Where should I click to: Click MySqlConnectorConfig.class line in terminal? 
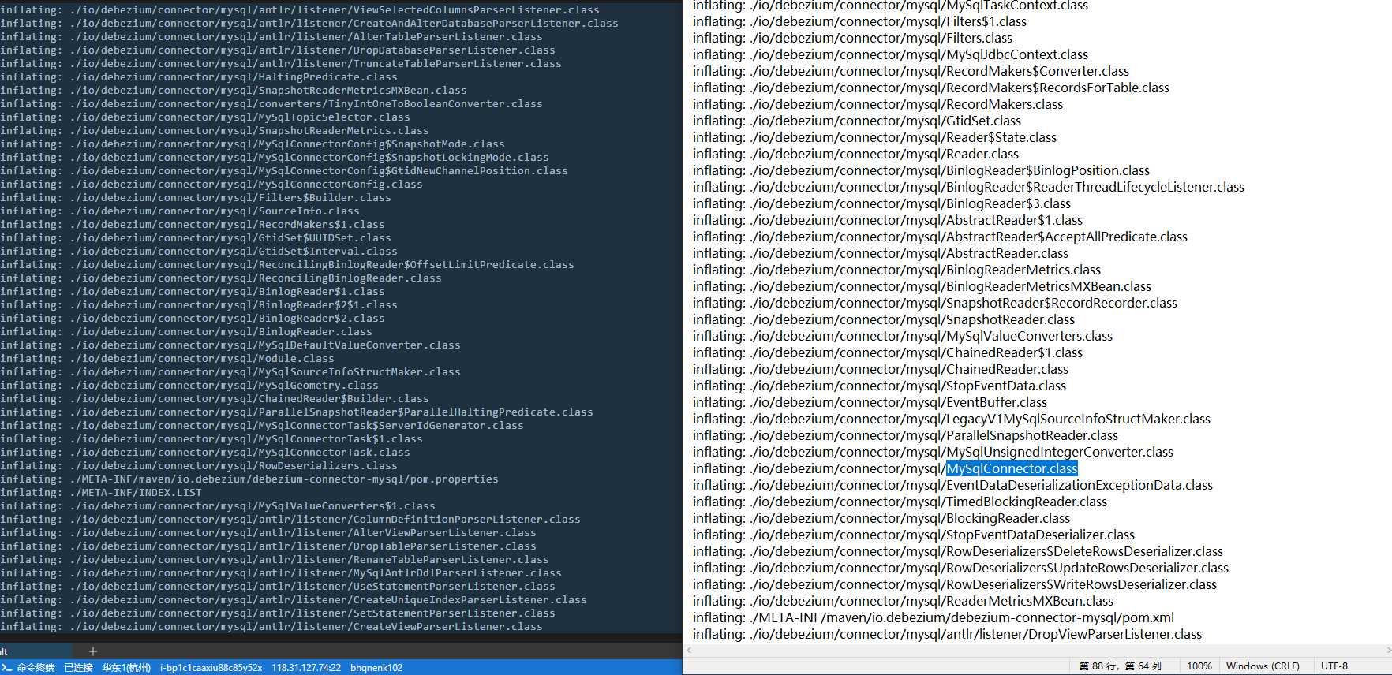211,184
